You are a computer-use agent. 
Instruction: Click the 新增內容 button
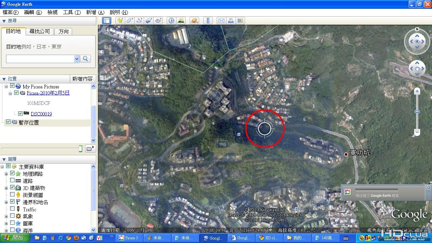(x=82, y=79)
